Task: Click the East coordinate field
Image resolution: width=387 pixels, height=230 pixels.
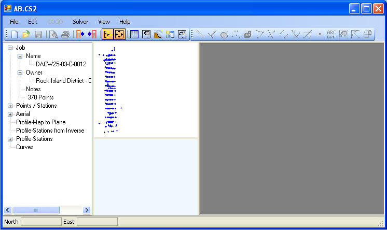Action: 97,222
